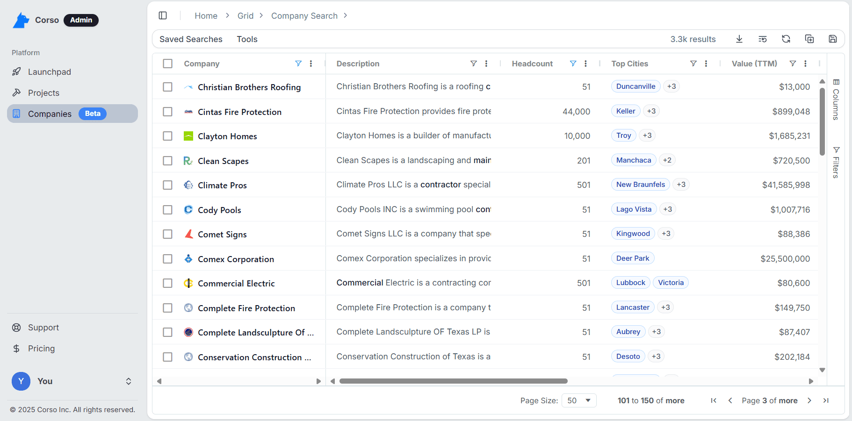Image resolution: width=852 pixels, height=421 pixels.
Task: Click the duplicate/add copy toolbar icon
Action: [x=809, y=39]
